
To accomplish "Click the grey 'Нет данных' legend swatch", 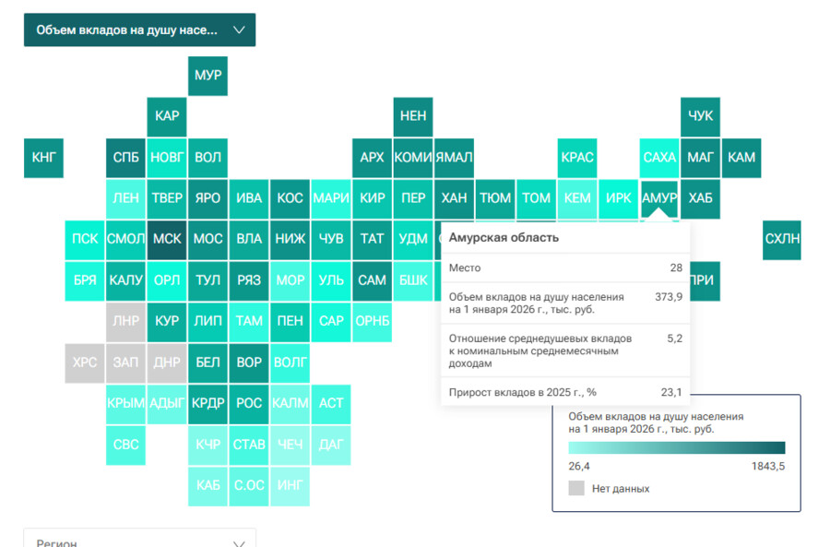I will click(x=577, y=488).
